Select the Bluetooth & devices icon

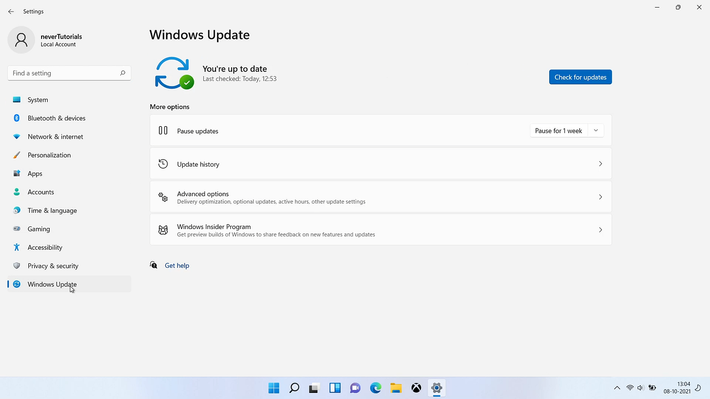click(16, 118)
